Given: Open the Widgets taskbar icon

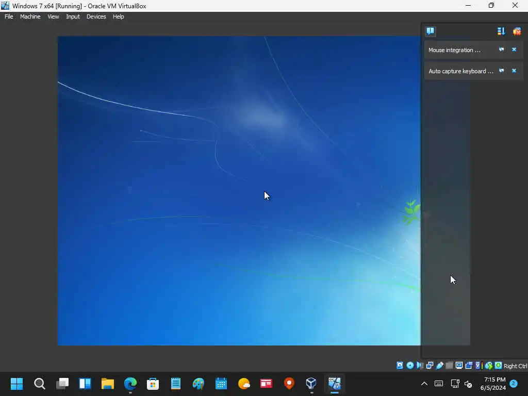Looking at the screenshot, I should (85, 384).
